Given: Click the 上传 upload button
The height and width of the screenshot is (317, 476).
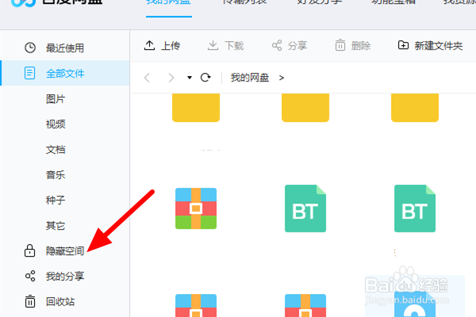Looking at the screenshot, I should 162,46.
